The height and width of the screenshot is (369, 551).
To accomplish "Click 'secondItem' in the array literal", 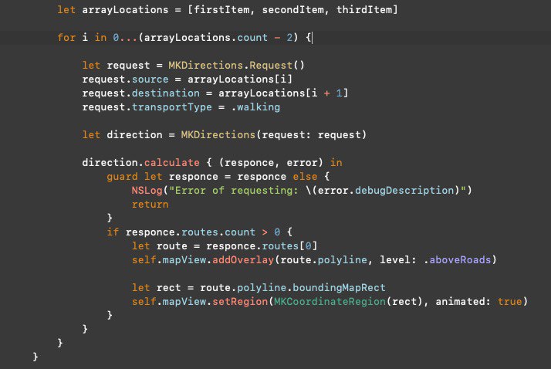I will (292, 10).
